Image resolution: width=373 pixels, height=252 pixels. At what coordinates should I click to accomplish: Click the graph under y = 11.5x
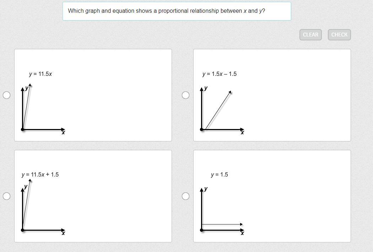pyautogui.click(x=43, y=109)
